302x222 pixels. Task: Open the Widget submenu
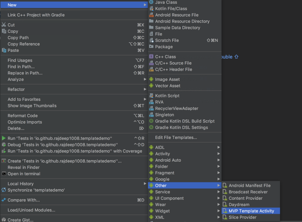[x=185, y=211]
